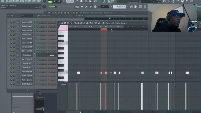Click arrow left of Pattern 3 selector
The height and width of the screenshot is (113, 201).
[x=111, y=7]
